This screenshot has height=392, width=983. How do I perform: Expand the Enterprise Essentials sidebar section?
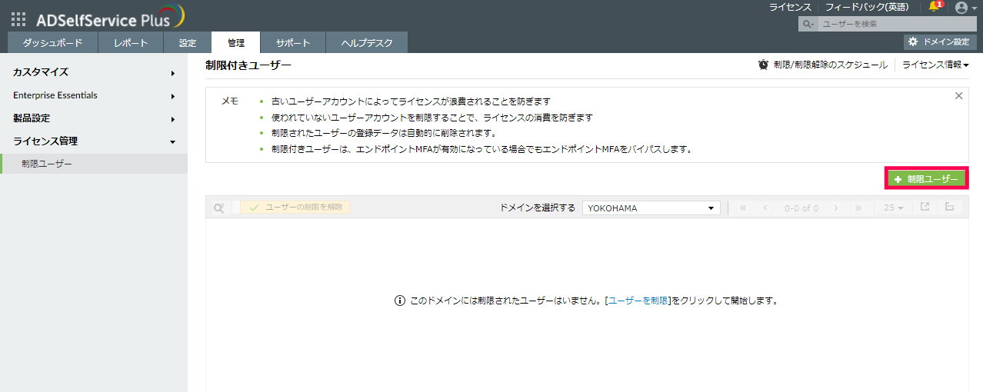[x=94, y=95]
